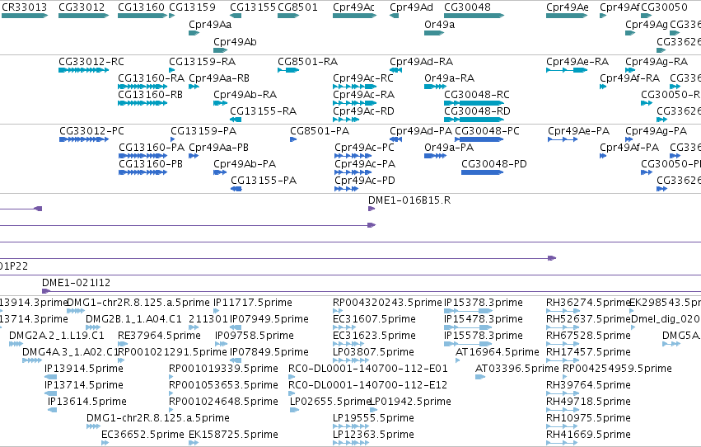This screenshot has height=447, width=701.
Task: Select transcript Cpr49Ac-RC
Action: click(363, 78)
